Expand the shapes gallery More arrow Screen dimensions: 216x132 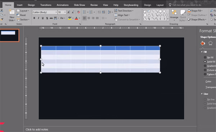[168, 19]
